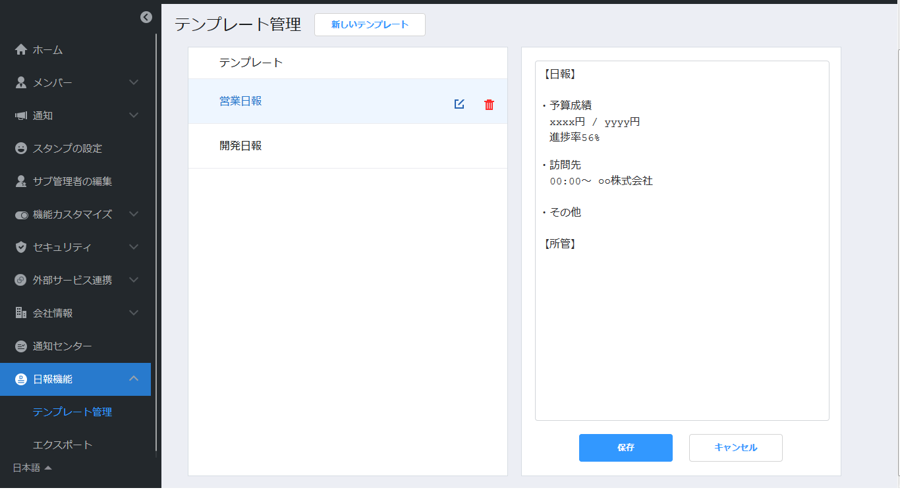This screenshot has height=490, width=900.
Task: Click the sidebar vertical scrollbar
Action: (156, 244)
